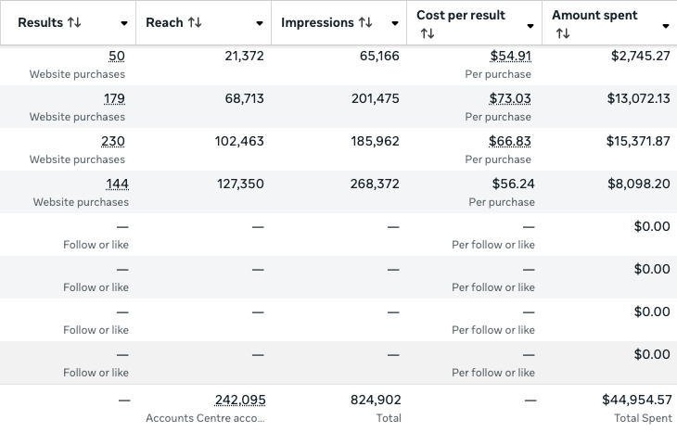Open the Amount spent dropdown arrow
677x445 pixels.
click(665, 26)
